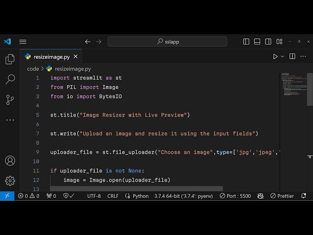Open the Explorer view in activity bar

pos(10,59)
